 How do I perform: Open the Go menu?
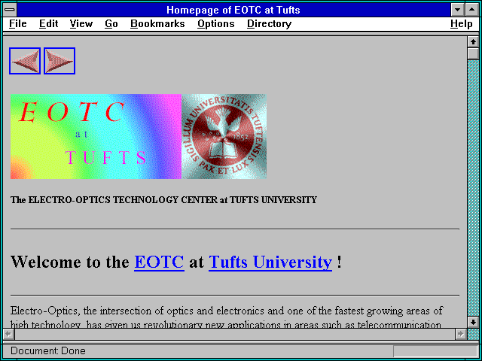[111, 24]
